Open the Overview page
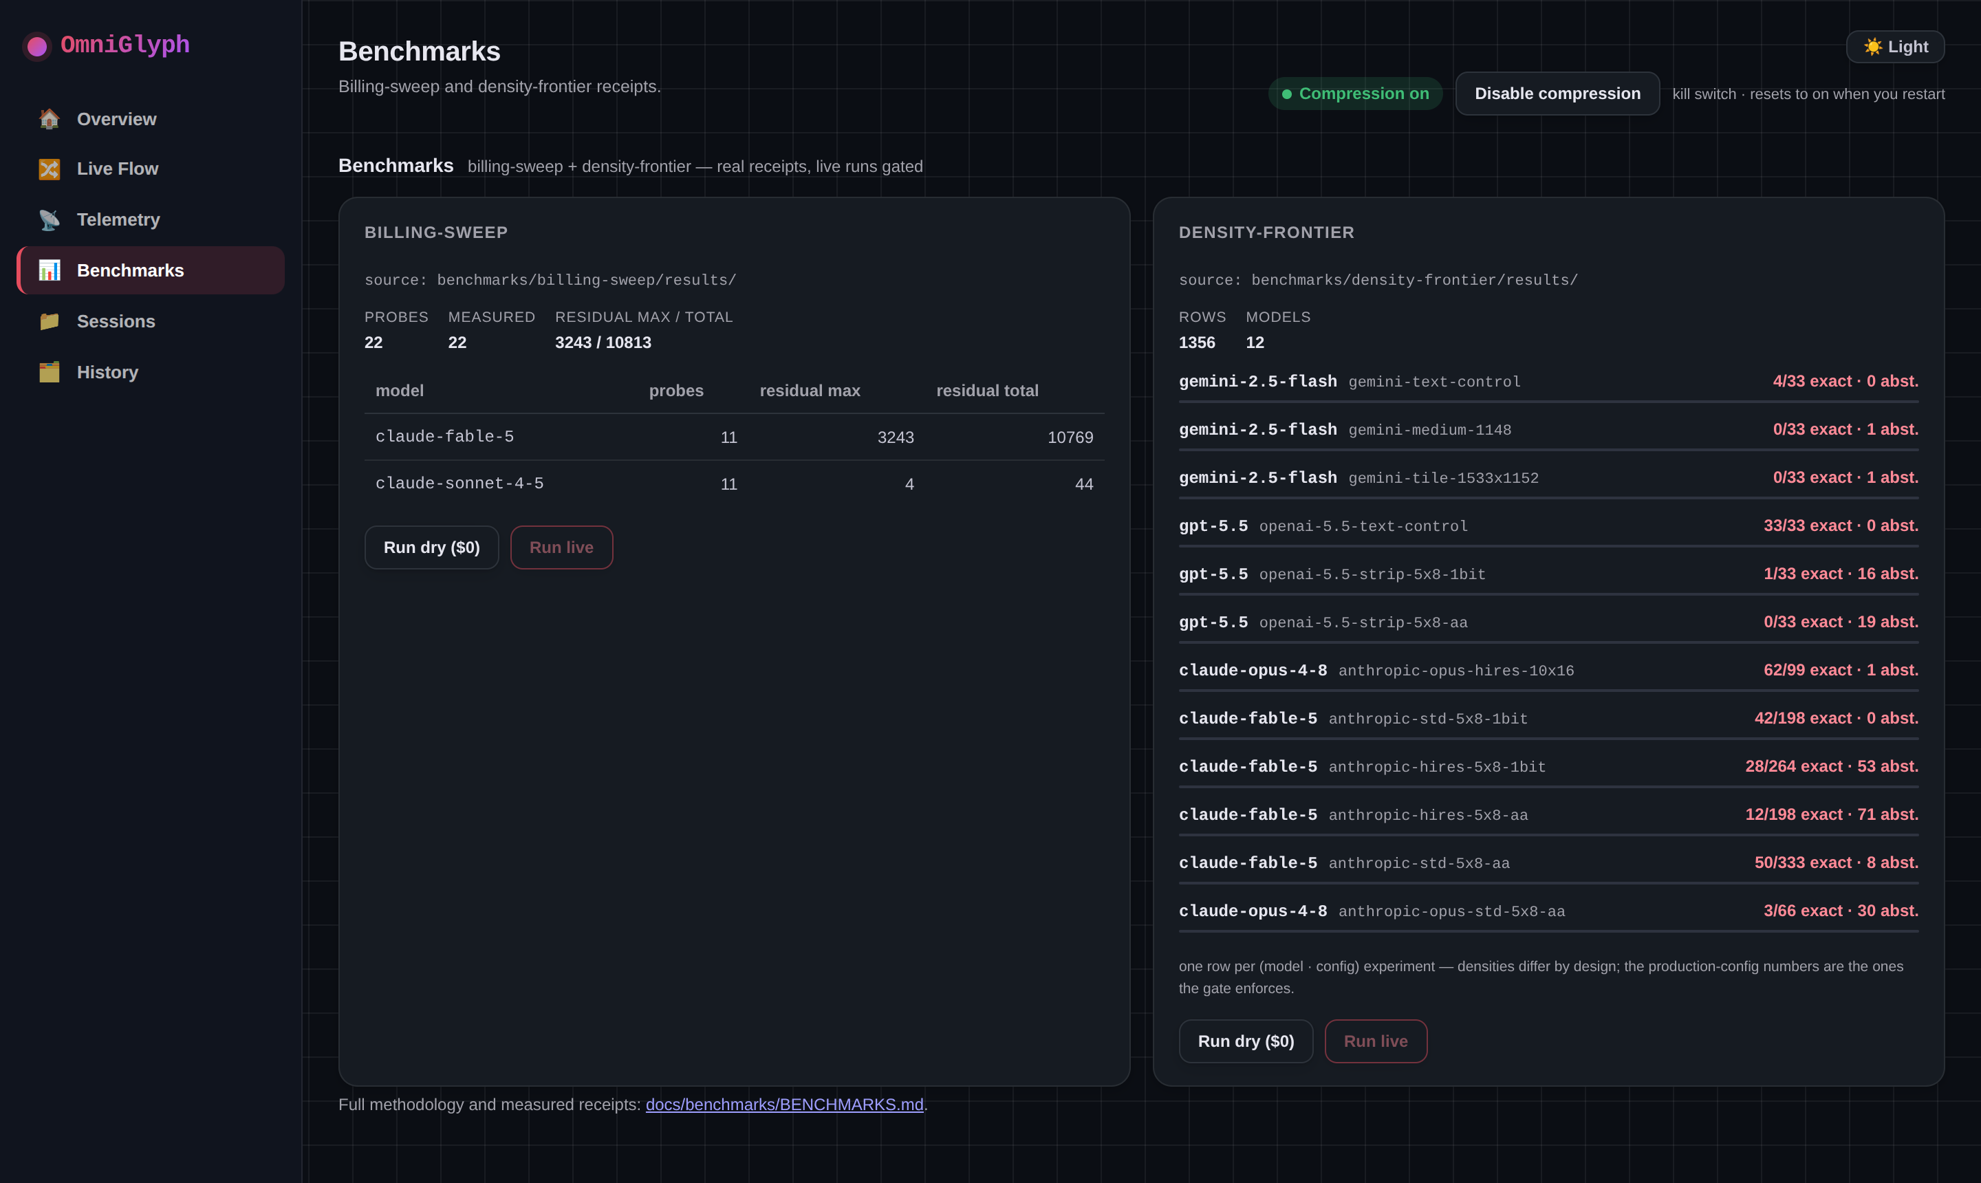This screenshot has height=1183, width=1981. [151, 119]
